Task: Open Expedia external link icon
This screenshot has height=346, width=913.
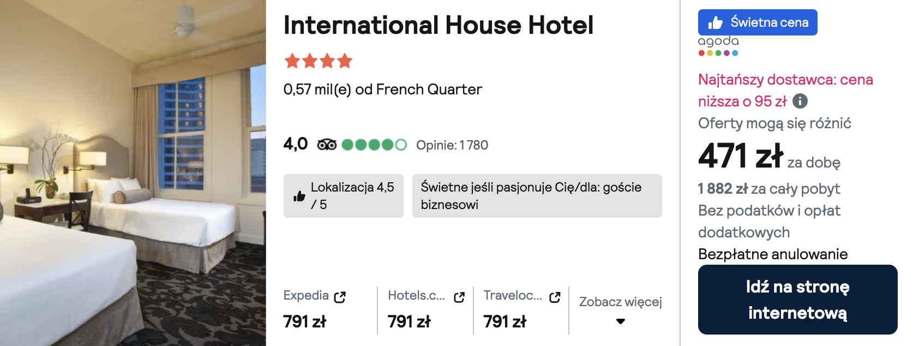Action: 340,297
